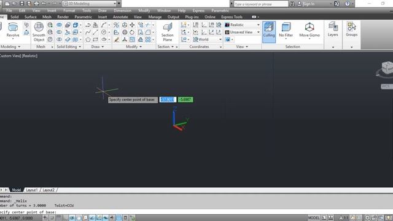Toggle Ortho Mode in status bar
393x221 pixels.
coord(65,218)
